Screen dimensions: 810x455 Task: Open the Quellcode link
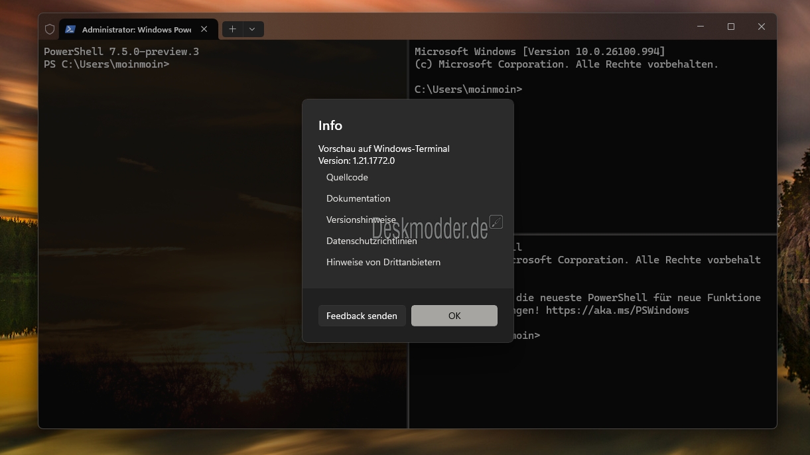coord(347,177)
